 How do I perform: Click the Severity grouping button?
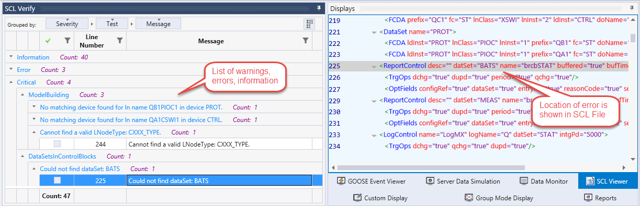(x=67, y=24)
